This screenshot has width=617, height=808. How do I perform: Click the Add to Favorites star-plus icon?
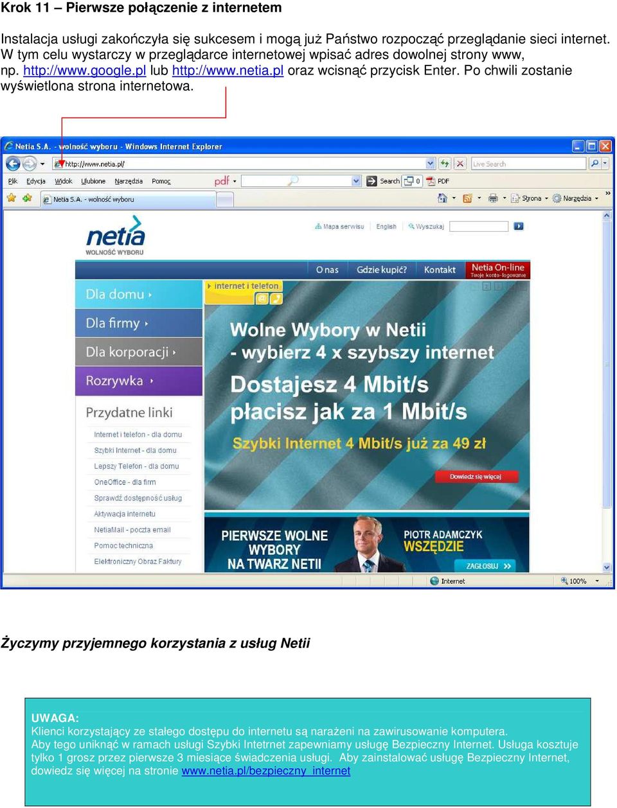click(27, 198)
